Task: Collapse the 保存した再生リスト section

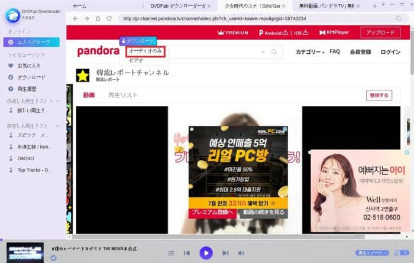Action: point(58,126)
